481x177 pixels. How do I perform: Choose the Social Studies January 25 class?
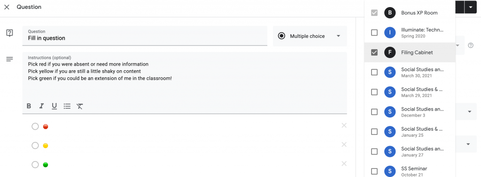click(x=410, y=132)
